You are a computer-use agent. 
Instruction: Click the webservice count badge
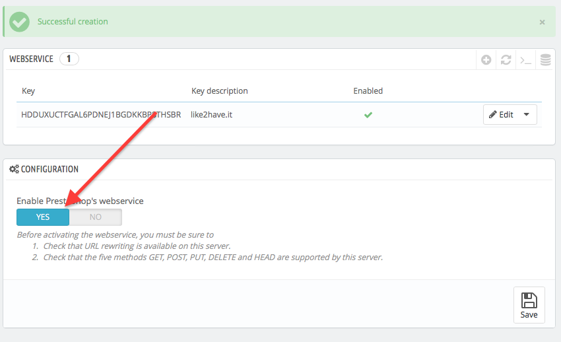[x=69, y=59]
